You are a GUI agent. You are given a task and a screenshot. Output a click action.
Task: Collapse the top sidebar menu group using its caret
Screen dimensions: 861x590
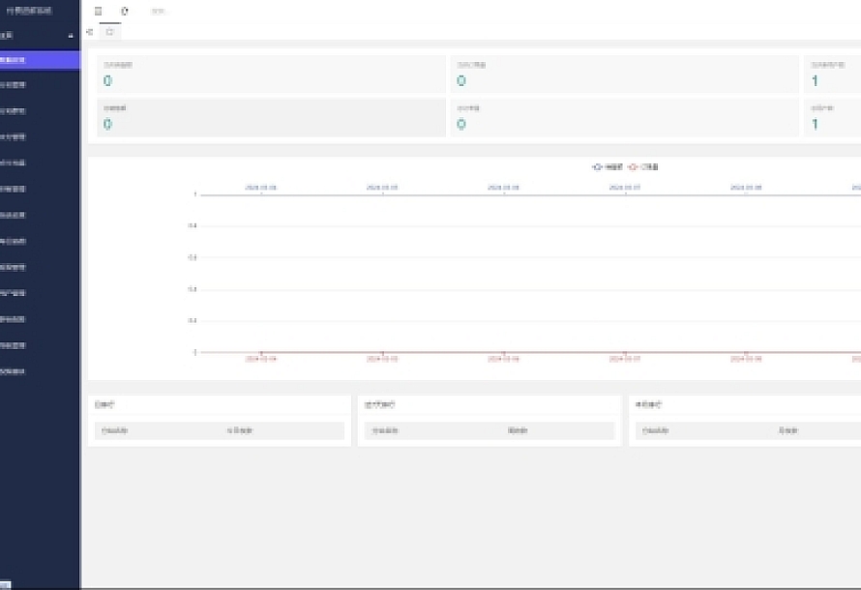tap(71, 36)
